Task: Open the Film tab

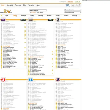Action: (x=24, y=5)
